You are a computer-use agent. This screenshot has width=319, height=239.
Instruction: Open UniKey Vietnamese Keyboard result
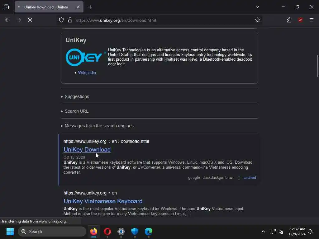(x=103, y=201)
